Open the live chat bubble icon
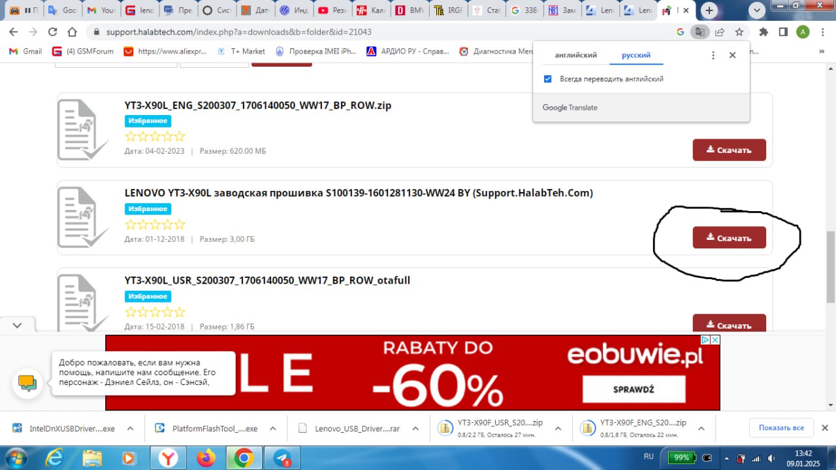Screen dimensions: 836x470 (x=27, y=383)
